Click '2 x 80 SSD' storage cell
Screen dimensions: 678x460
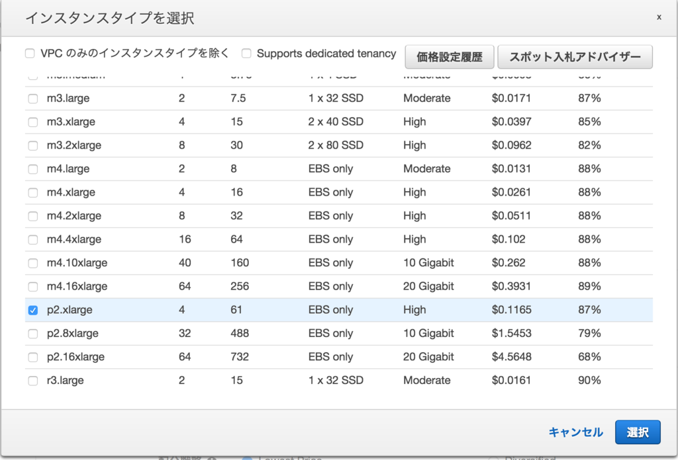336,145
